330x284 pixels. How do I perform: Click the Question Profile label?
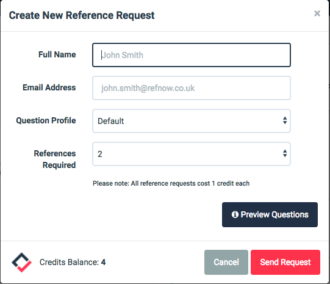(46, 120)
